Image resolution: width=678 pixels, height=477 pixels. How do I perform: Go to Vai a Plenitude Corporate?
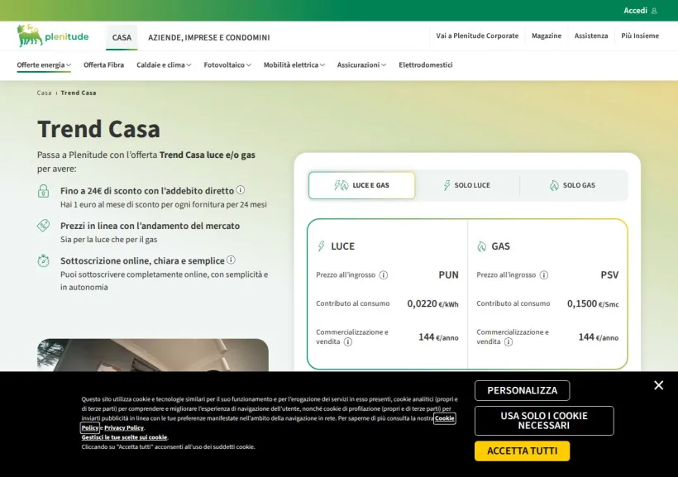pos(477,36)
